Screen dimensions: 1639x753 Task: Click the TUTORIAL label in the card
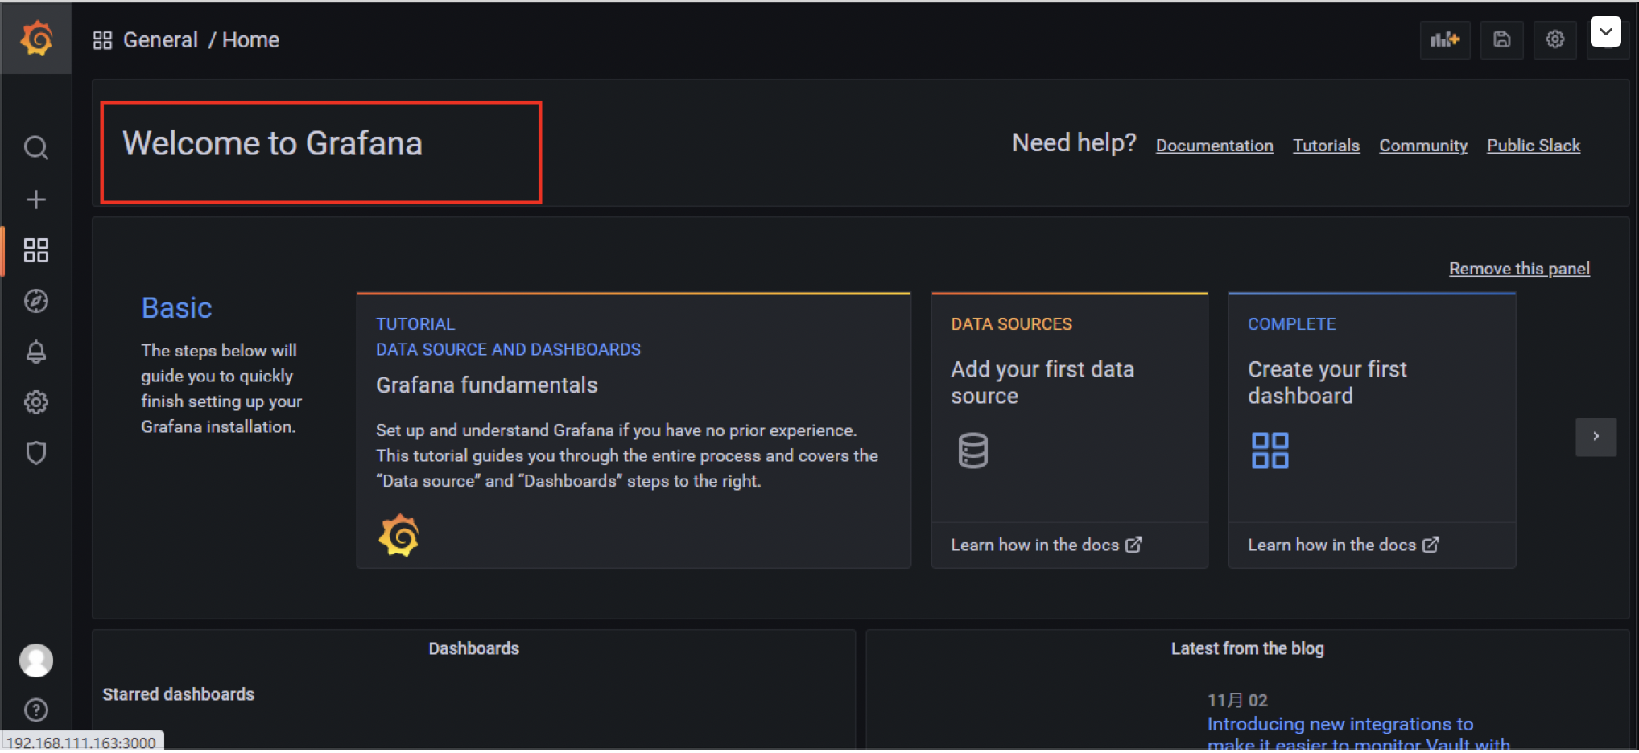[415, 324]
